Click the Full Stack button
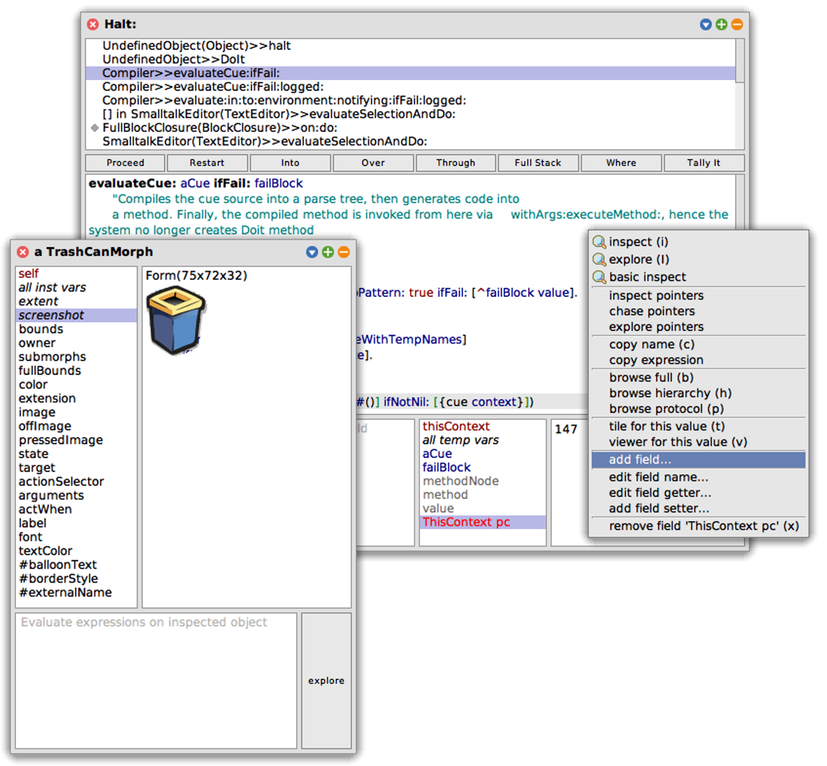This screenshot has height=766, width=827. tap(537, 162)
